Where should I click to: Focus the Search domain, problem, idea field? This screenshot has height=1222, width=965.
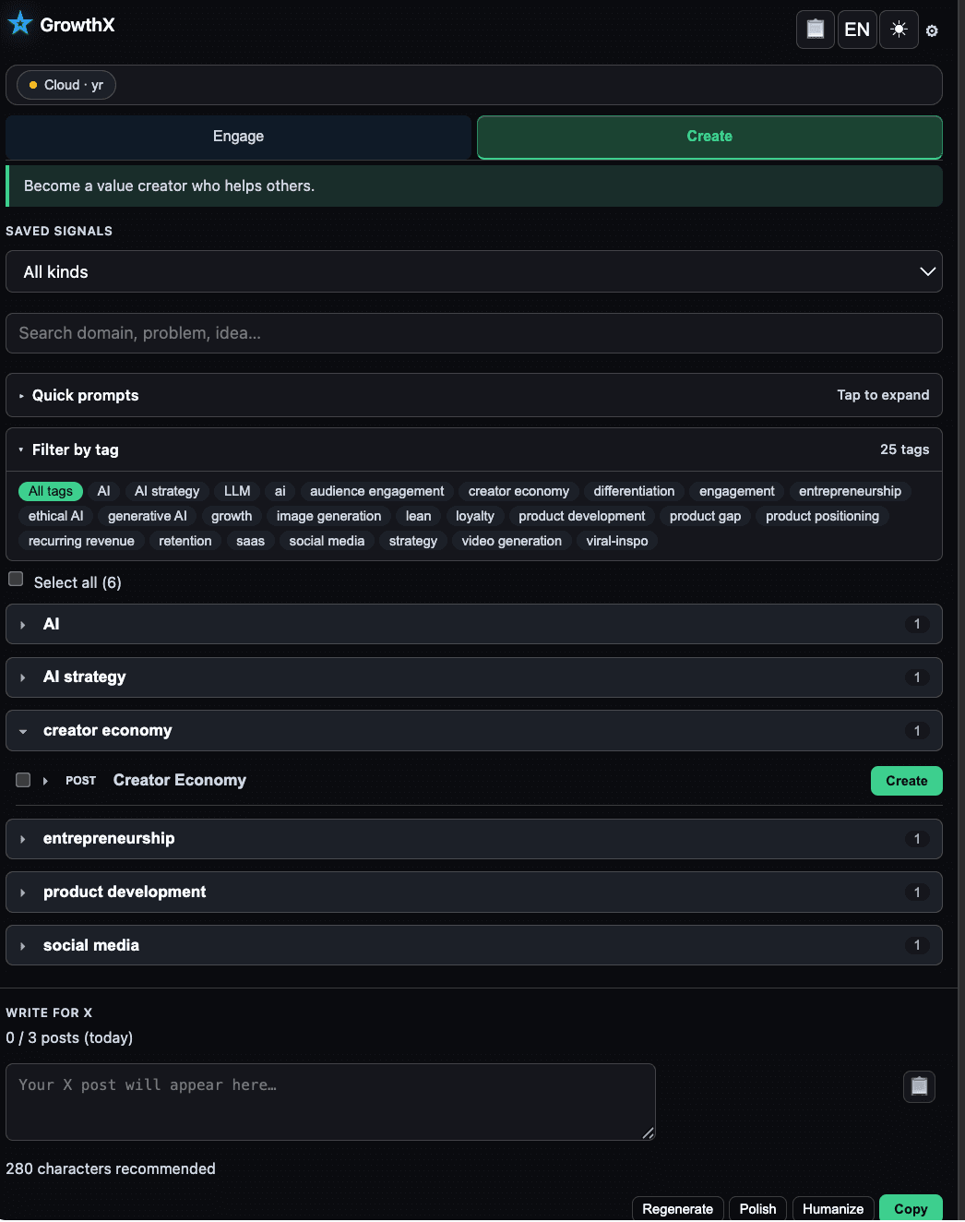474,333
